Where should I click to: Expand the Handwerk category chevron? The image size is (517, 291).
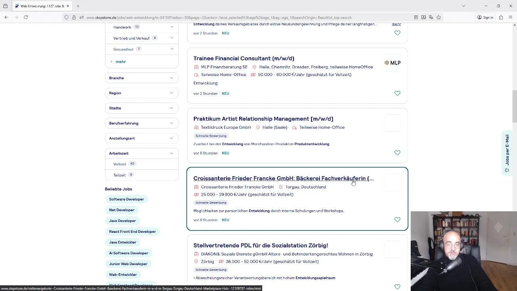click(x=172, y=27)
